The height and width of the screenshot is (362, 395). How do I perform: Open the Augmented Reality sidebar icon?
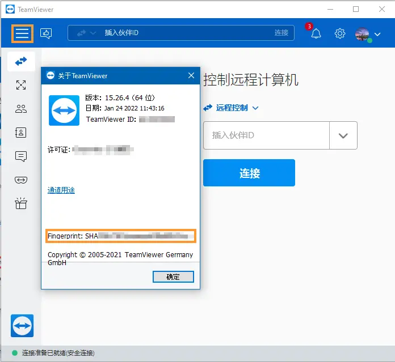coord(21,180)
